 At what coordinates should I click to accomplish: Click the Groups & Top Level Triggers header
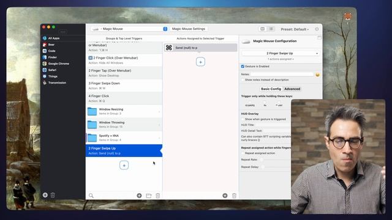[124, 38]
